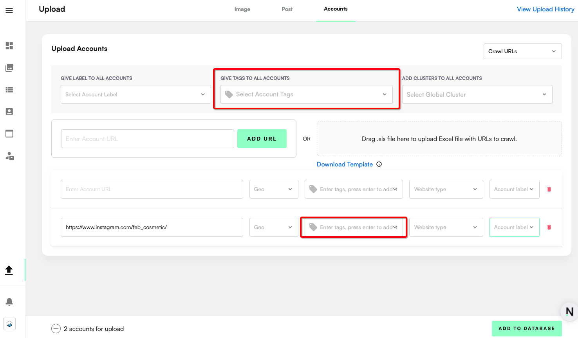Viewport: 578px width, 338px height.
Task: Open the list view icon in sidebar
Action: 9,90
